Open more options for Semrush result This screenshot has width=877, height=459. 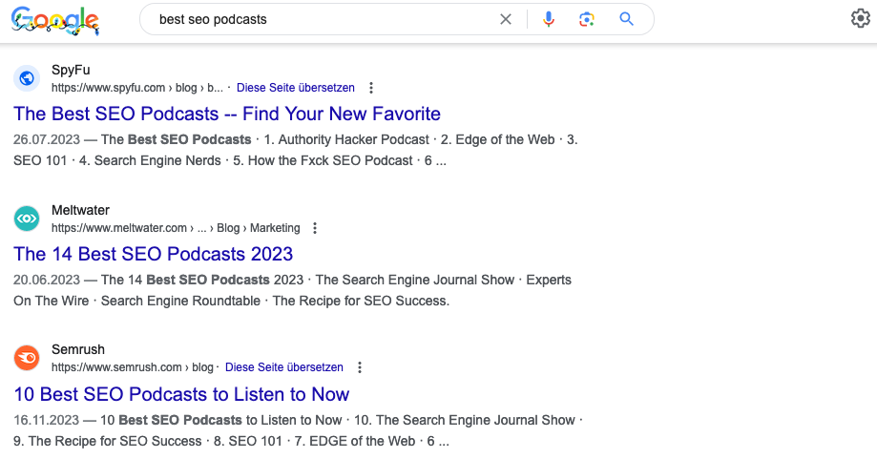click(x=360, y=367)
